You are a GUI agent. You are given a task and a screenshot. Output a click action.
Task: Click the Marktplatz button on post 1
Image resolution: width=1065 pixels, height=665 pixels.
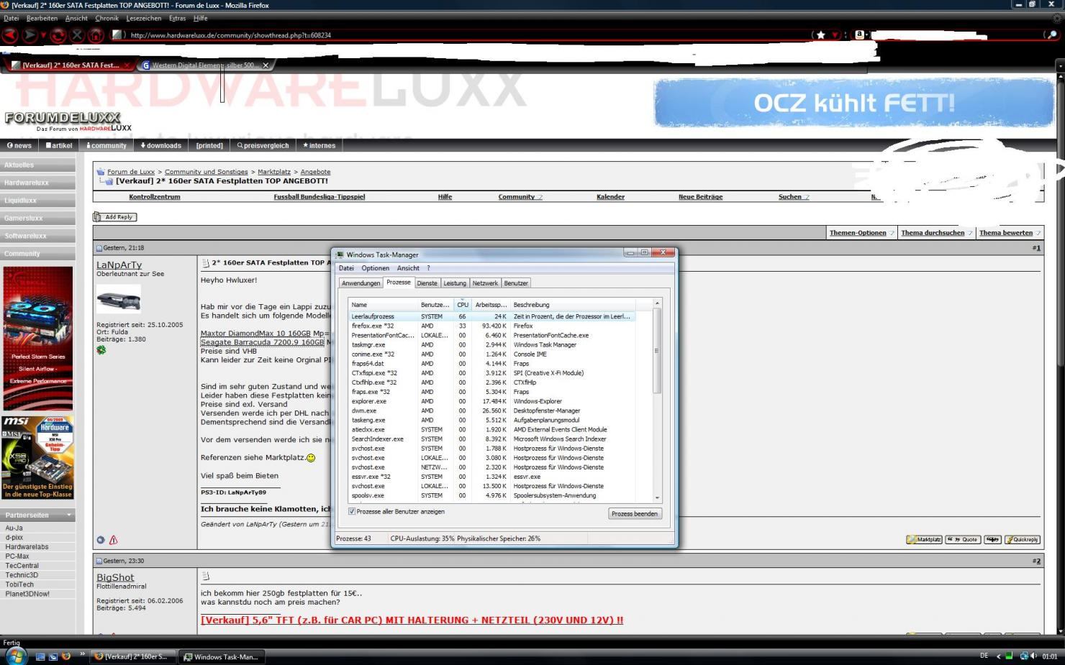point(924,540)
